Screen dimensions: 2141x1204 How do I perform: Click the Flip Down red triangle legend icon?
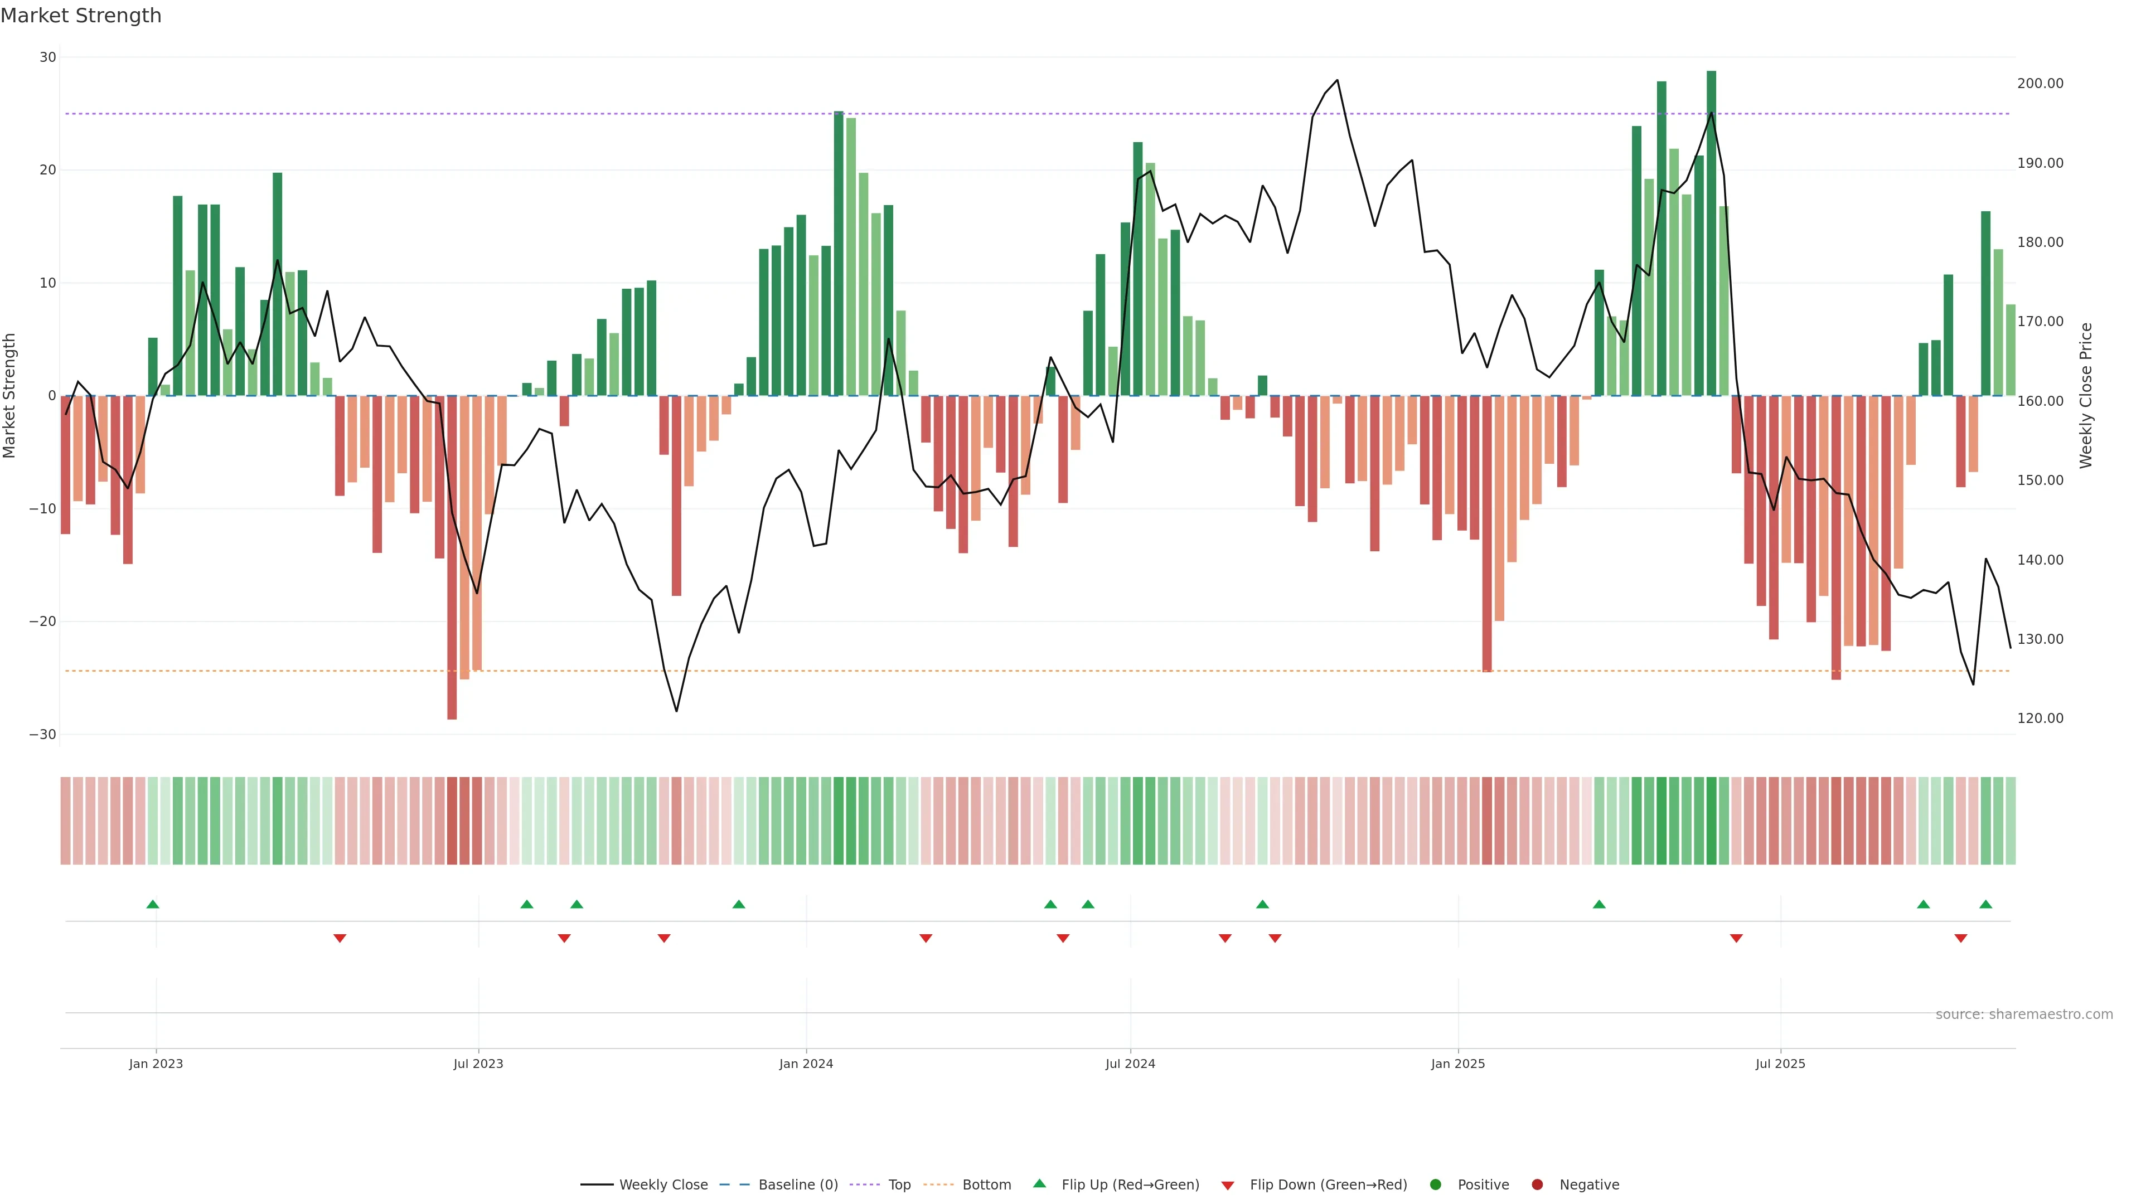click(1228, 1186)
